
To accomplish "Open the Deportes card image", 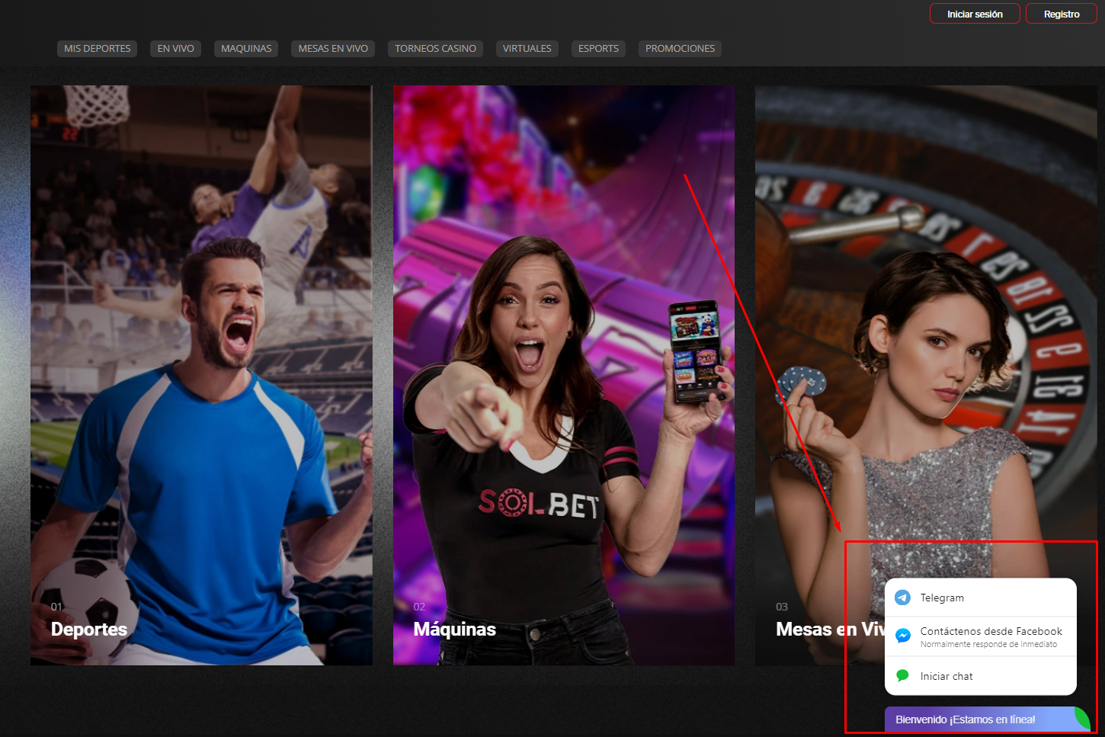I will pyautogui.click(x=201, y=375).
